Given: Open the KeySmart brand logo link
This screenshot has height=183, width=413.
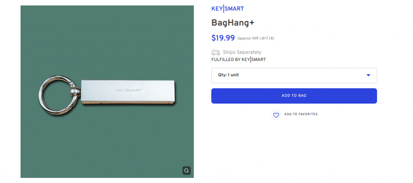Looking at the screenshot, I should pos(227,9).
